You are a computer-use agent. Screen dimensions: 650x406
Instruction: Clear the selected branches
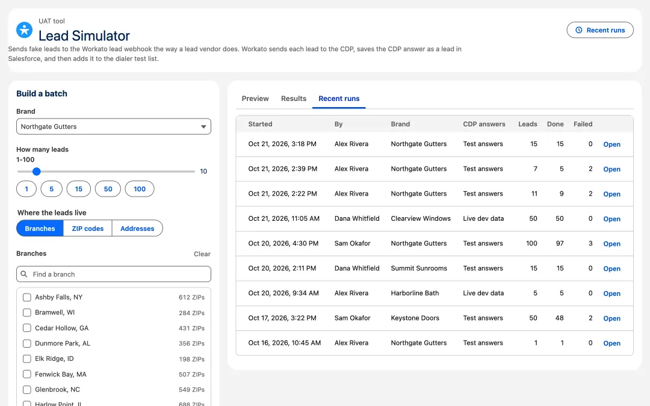pyautogui.click(x=202, y=254)
